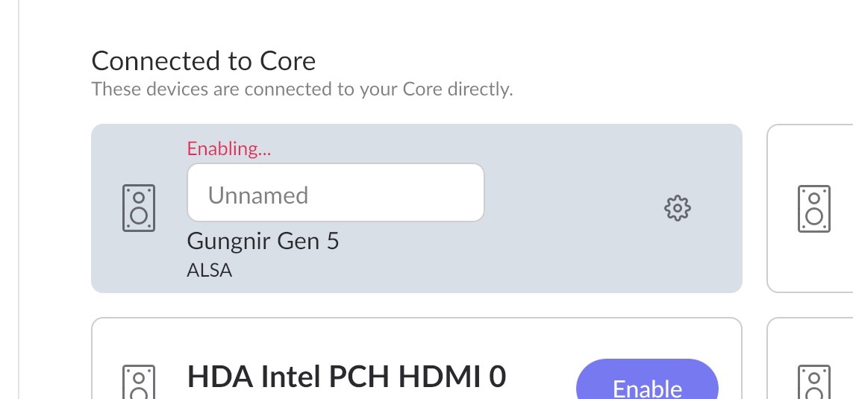
Task: Click the red Enabling... status text
Action: (x=229, y=148)
